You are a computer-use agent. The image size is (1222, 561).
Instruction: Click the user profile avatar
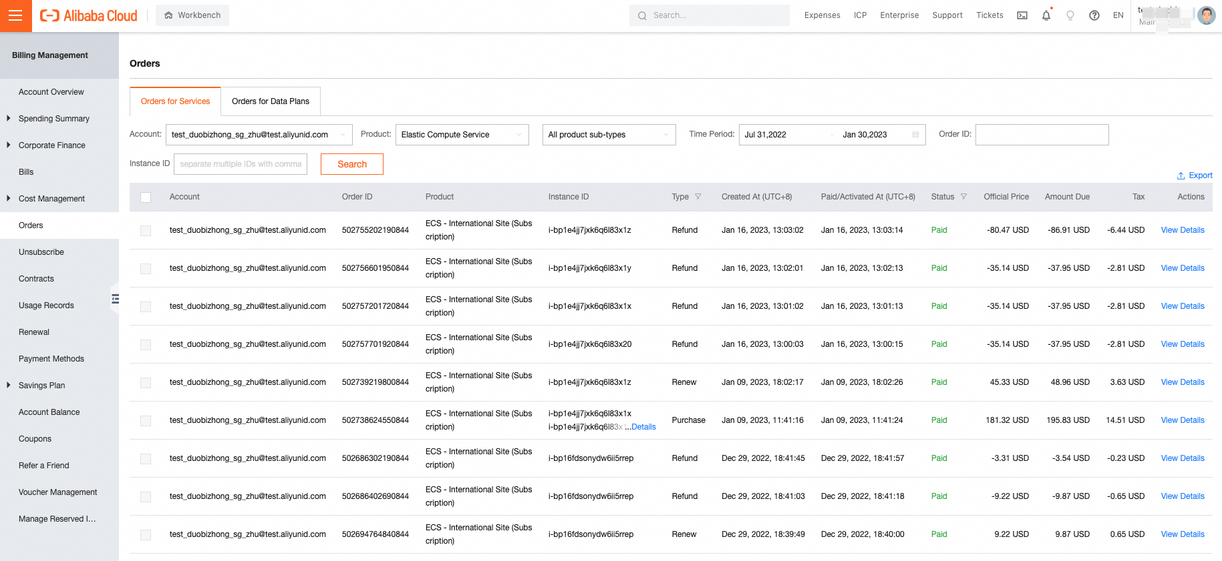point(1207,15)
